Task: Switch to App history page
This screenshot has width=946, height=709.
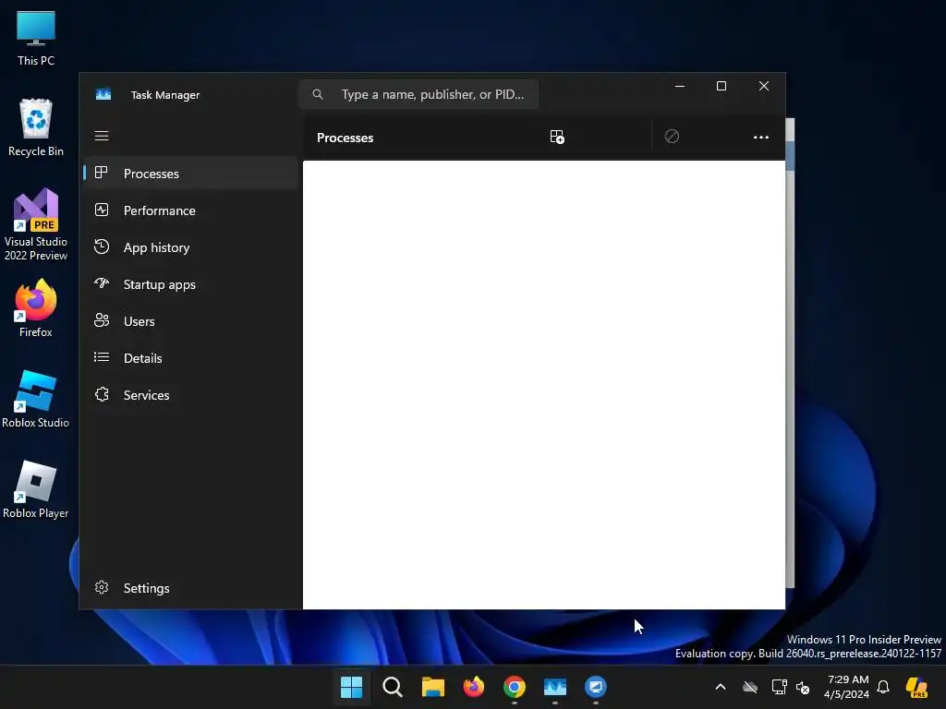Action: pos(190,247)
